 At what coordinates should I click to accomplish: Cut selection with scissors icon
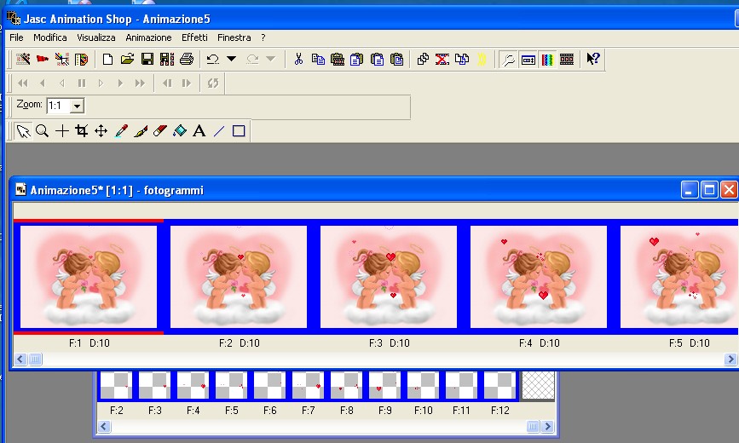tap(298, 59)
